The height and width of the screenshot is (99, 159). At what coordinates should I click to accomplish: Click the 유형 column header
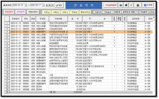pyautogui.click(x=33, y=19)
